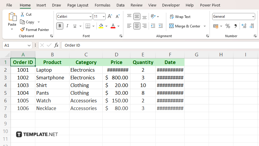Viewport: 259px width, 146px height.
Task: Open the text orientation tool
Action: pos(153,17)
